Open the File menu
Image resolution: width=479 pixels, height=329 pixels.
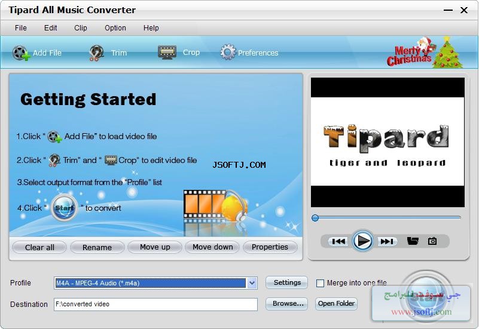20,28
